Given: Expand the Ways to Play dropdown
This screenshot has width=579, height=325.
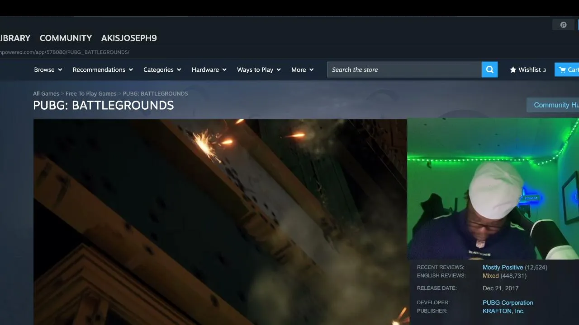Looking at the screenshot, I should [259, 70].
